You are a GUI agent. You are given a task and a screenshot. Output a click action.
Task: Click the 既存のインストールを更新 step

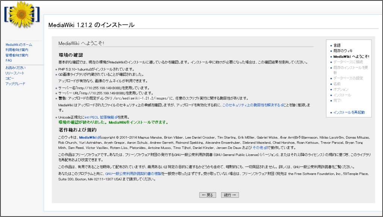coord(351,70)
